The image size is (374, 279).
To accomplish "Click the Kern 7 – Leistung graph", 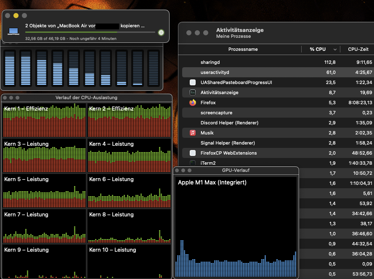I will pos(44,226).
